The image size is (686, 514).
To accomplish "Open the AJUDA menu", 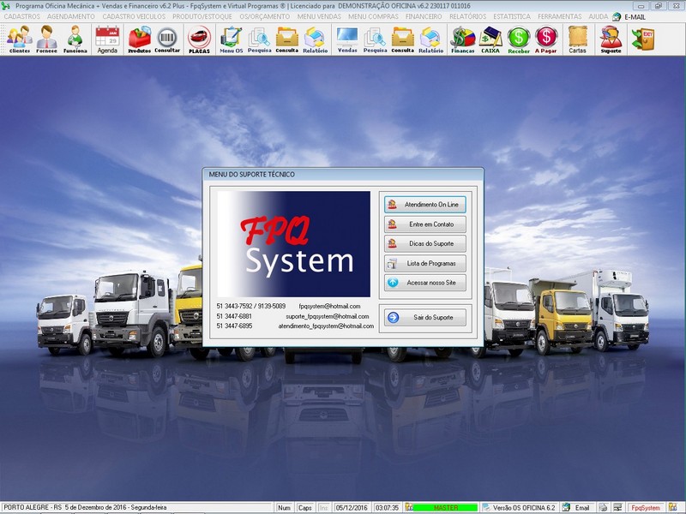I will click(x=598, y=16).
